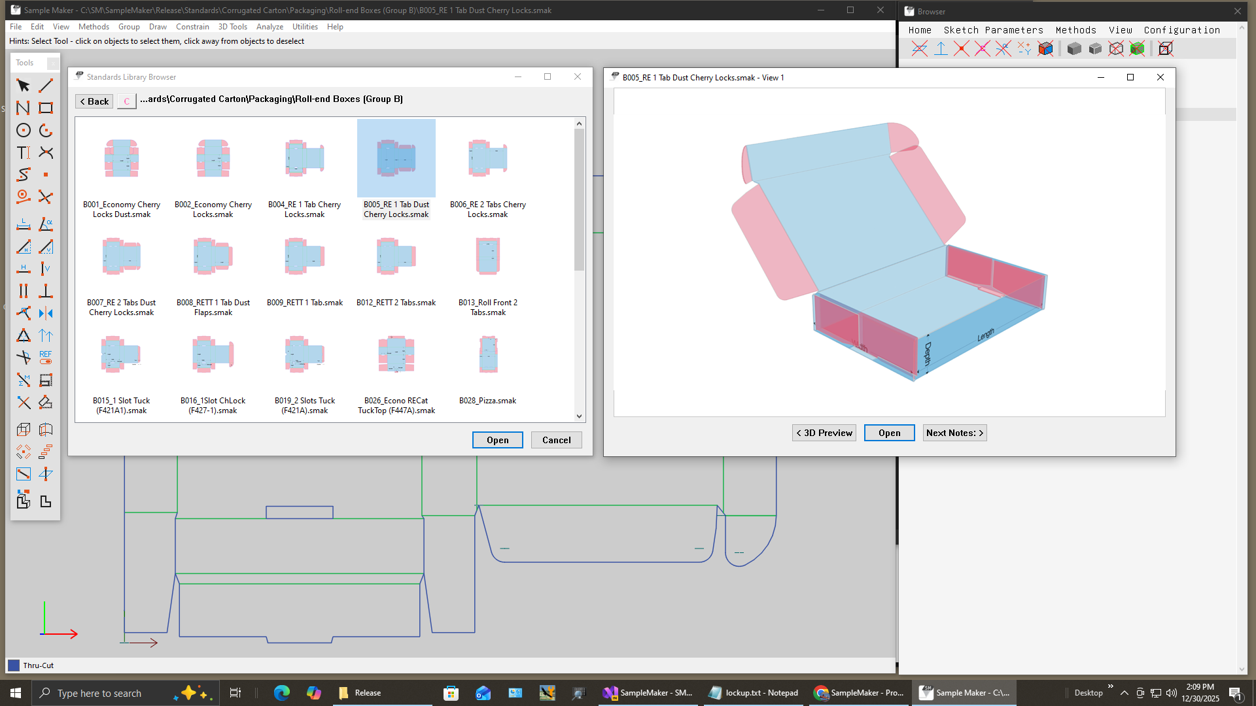Choose the Circle draw tool

point(23,130)
